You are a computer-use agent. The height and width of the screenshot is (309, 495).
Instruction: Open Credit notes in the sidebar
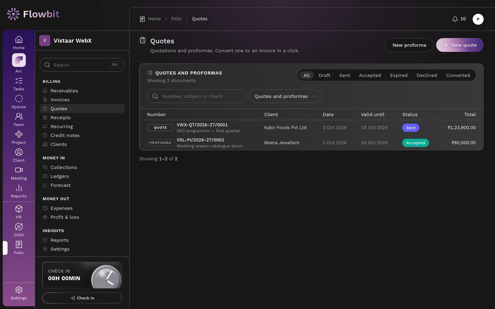82,135
